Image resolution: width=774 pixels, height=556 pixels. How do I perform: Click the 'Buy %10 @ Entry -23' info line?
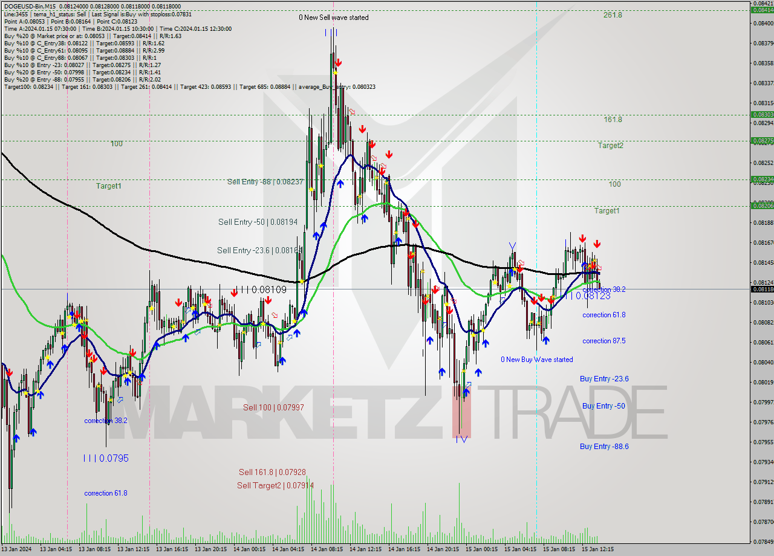[x=82, y=65]
